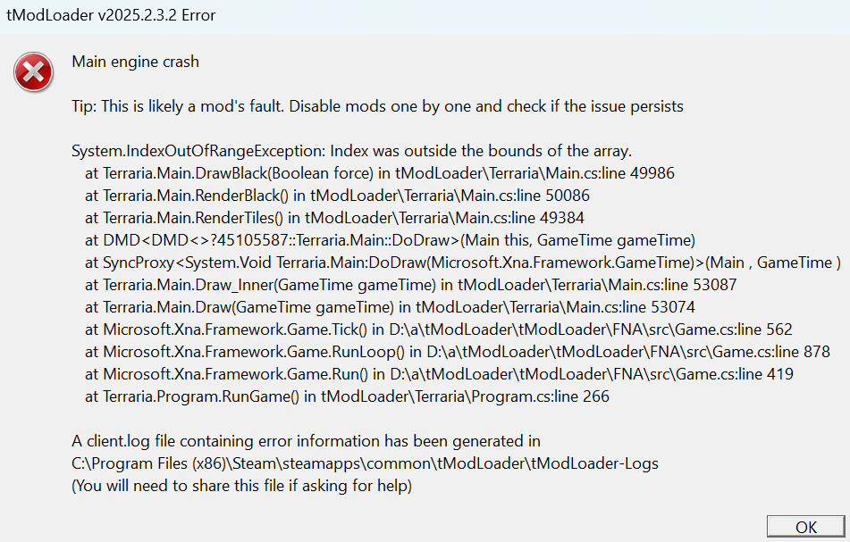Click the Game.Run() line 419 entry
This screenshot has width=850, height=542.
[x=439, y=374]
